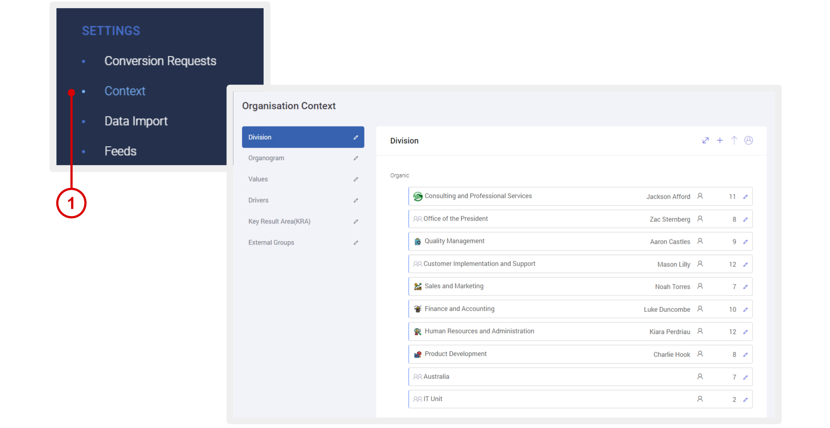830x428 pixels.
Task: Click the Values edit pencil icon
Action: coord(356,178)
